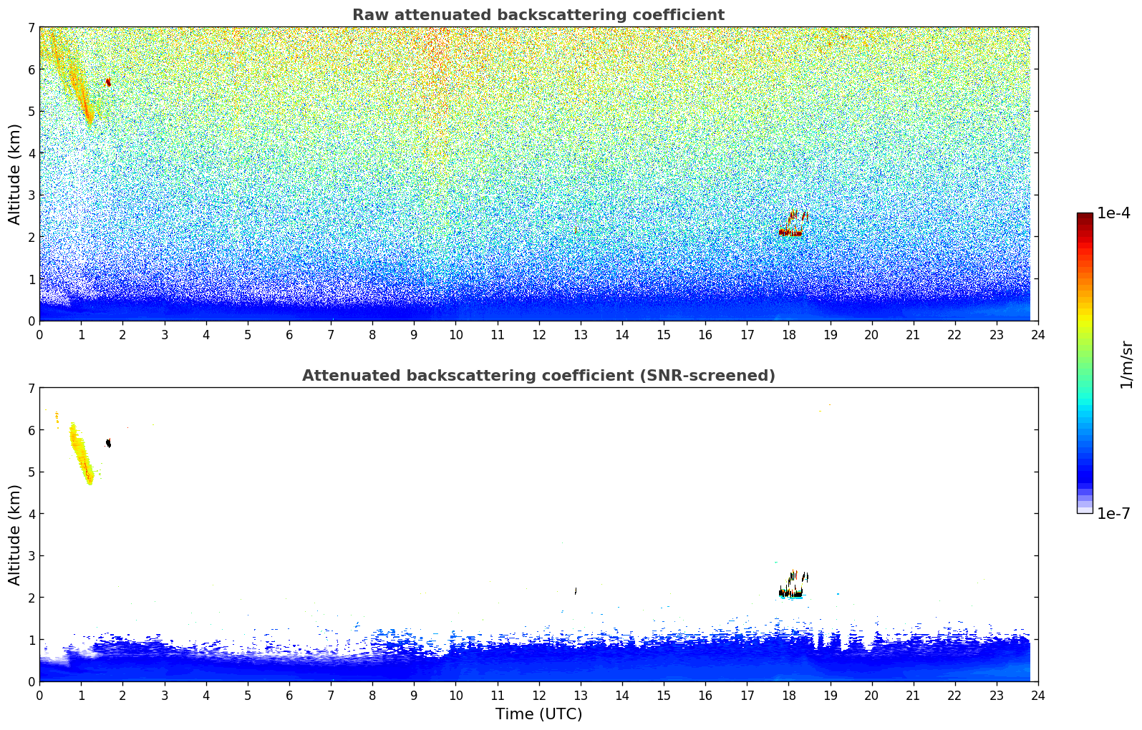This screenshot has width=1142, height=730.
Task: Click the x-axis tick label '12' in bottom plot
Action: (538, 696)
